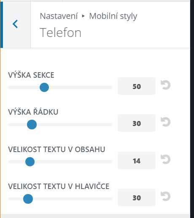Reset Velikost textu v obsahu value
This screenshot has width=194, height=218.
point(165,159)
